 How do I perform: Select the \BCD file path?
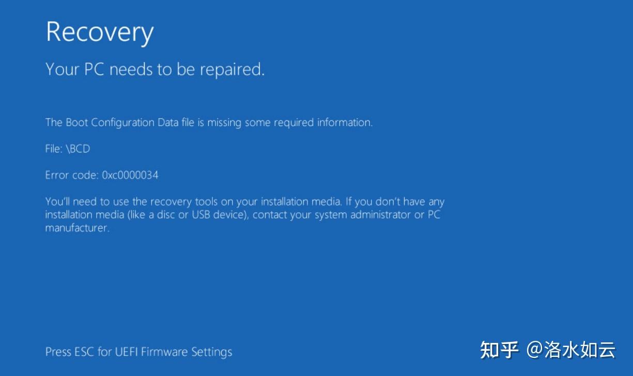tap(78, 149)
